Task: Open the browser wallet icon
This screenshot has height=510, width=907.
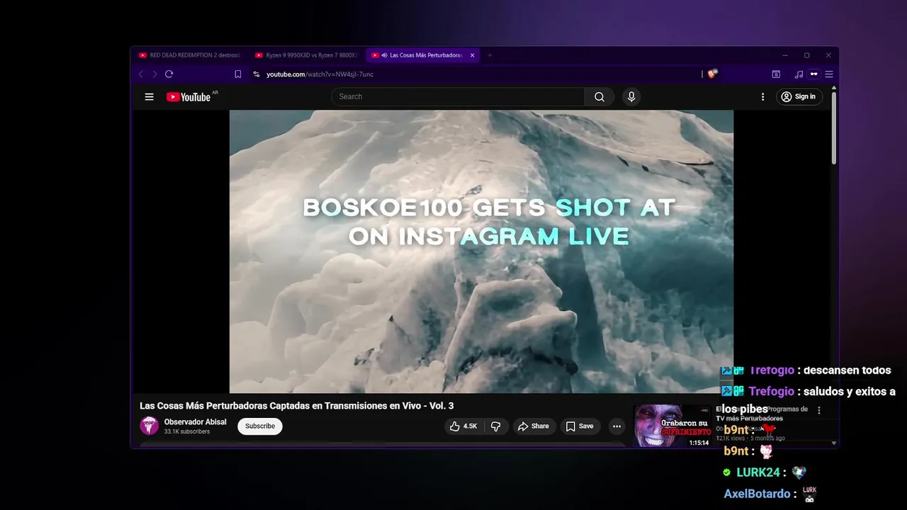Action: 776,74
